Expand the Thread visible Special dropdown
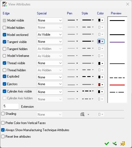Screen dimensions: 132x148 click(50, 63)
